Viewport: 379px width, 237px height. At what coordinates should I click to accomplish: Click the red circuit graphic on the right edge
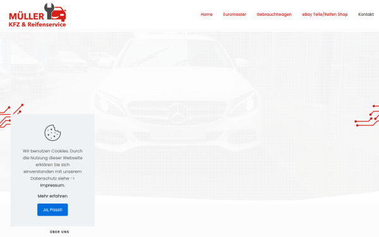pyautogui.click(x=366, y=116)
